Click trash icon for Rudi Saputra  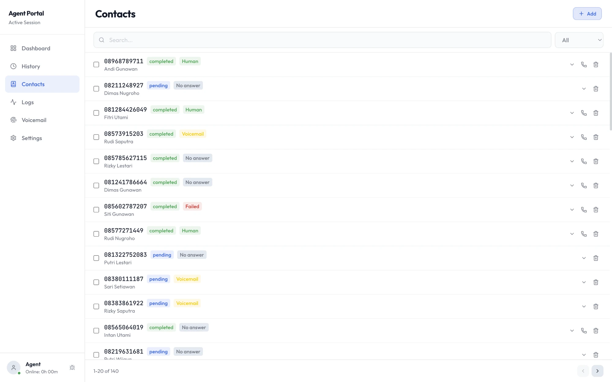click(x=596, y=137)
